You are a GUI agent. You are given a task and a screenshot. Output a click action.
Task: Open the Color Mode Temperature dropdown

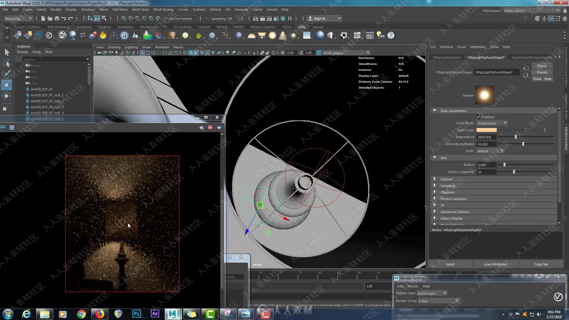coord(492,123)
